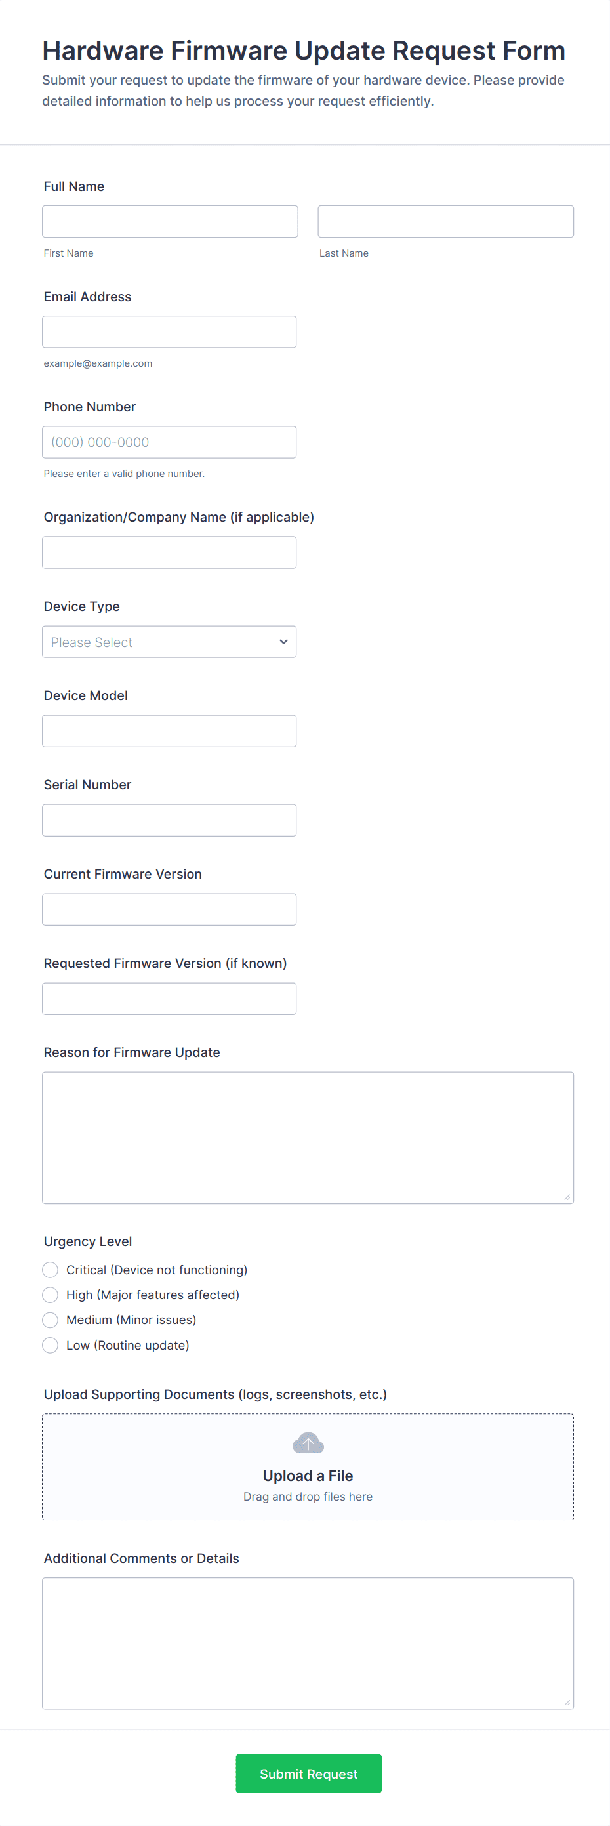Select the Organization/Company Name field
The width and height of the screenshot is (610, 1826).
pyautogui.click(x=169, y=553)
